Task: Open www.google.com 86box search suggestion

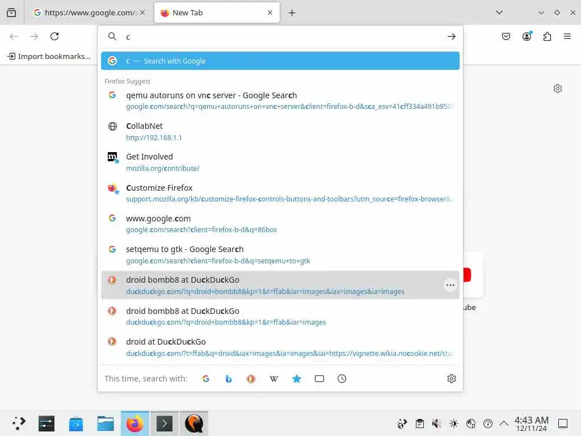Action: point(280,224)
